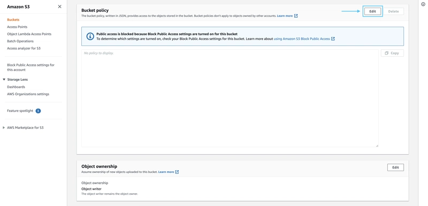Click the external link icon beside Bucket policy Learn more
Viewport: 428px width, 206px height.
296,16
